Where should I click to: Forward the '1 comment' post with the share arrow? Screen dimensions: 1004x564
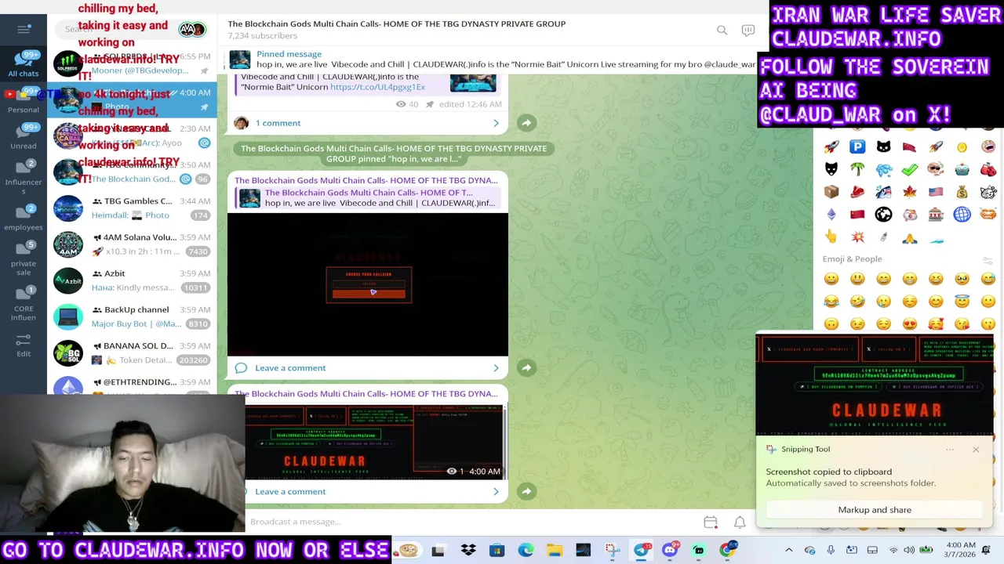pos(526,123)
